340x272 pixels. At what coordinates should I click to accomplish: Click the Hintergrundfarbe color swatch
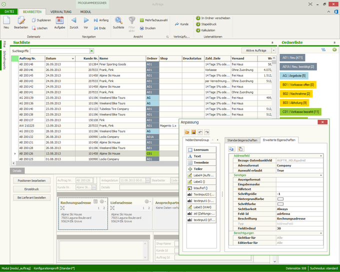pyautogui.click(x=280, y=198)
